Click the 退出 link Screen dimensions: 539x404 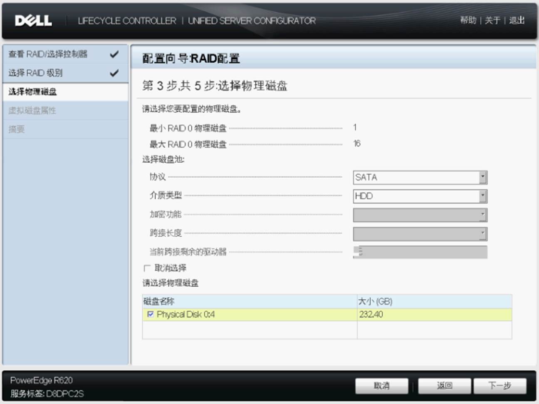point(517,20)
